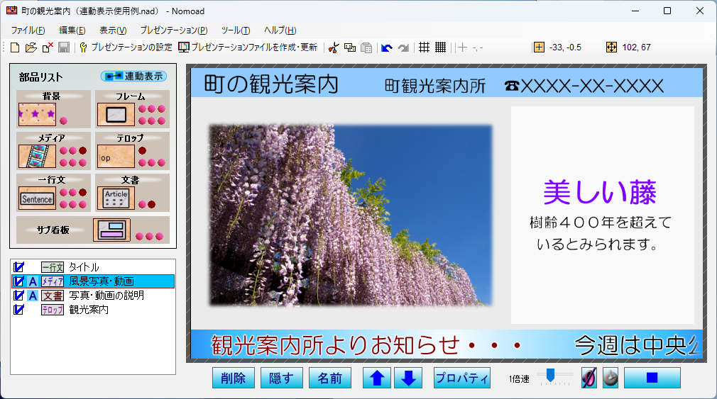Screen dimensions: 717x399
Task: Open the 編集 menu
Action: [72, 30]
